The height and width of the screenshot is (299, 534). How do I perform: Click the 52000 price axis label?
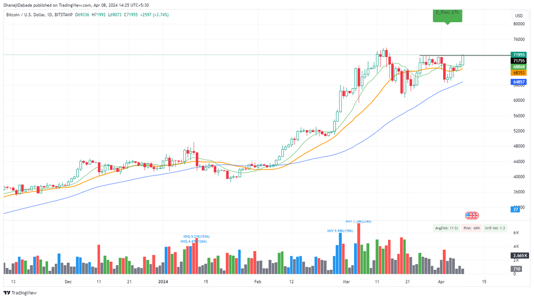pos(519,131)
